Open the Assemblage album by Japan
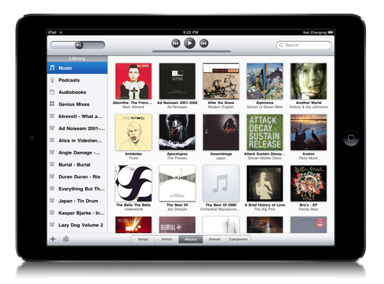The width and height of the screenshot is (384, 284). 221,132
